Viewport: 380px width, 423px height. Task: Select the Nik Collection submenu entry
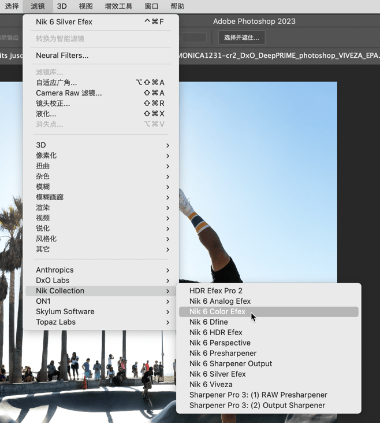(100, 291)
